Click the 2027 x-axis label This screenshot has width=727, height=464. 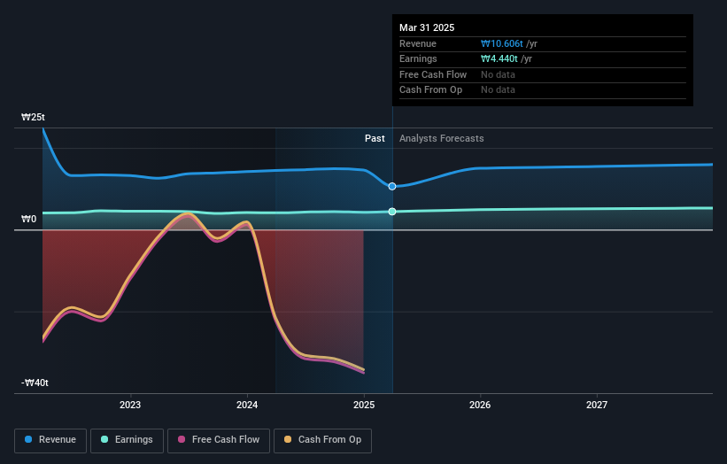[597, 405]
